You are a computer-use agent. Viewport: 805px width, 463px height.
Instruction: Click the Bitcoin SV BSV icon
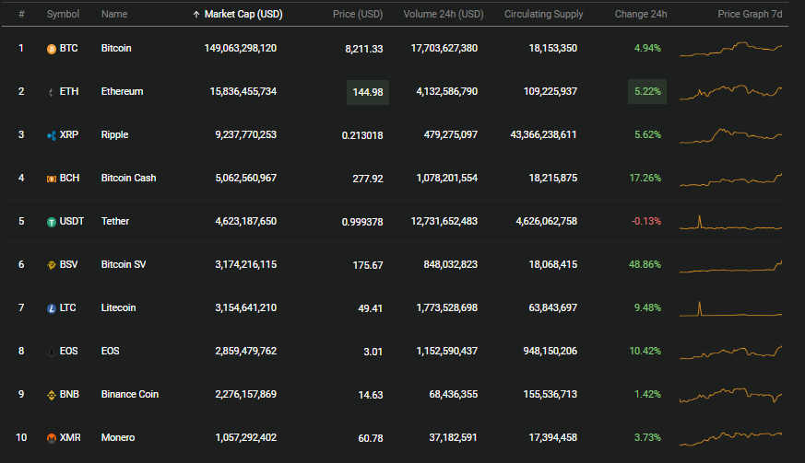click(52, 265)
